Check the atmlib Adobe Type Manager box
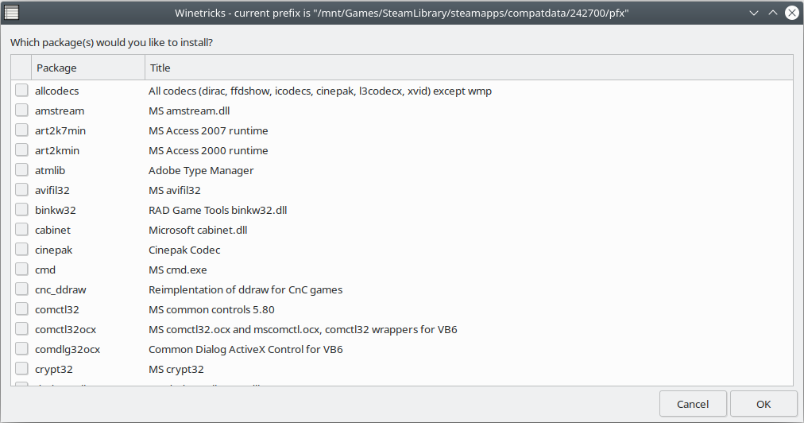This screenshot has width=804, height=423. (21, 170)
